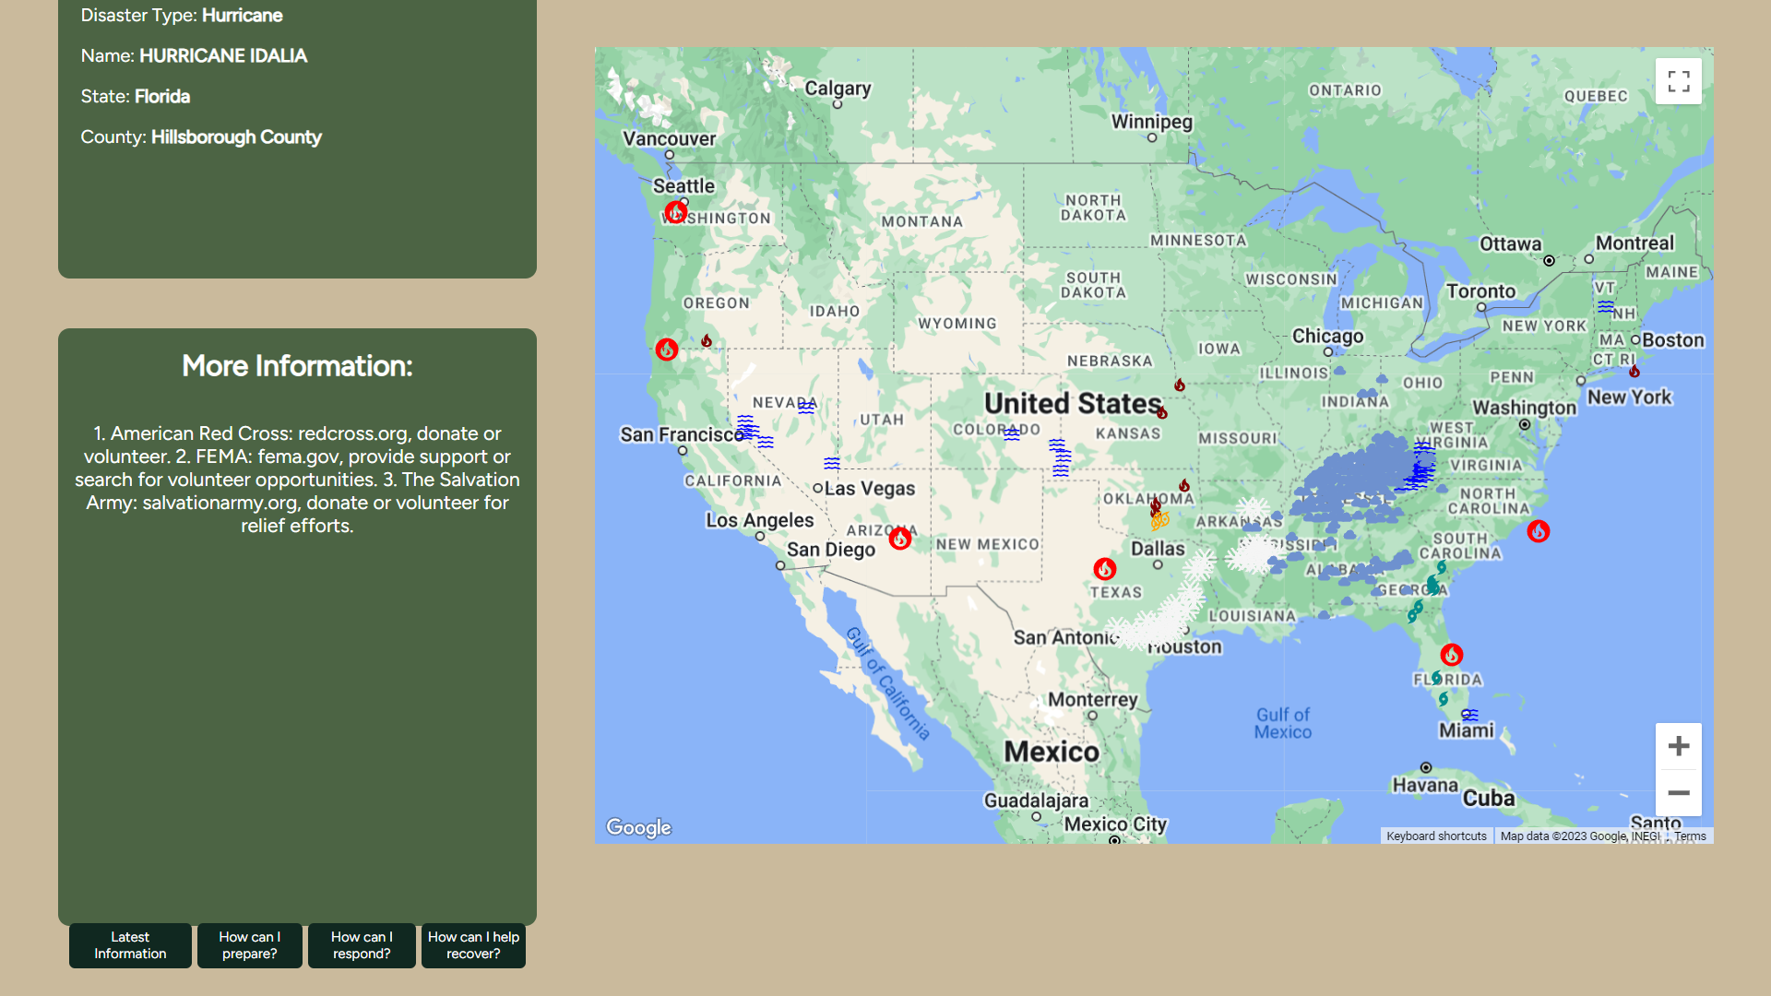Click the fire marker near Dallas, Texas

point(1104,569)
